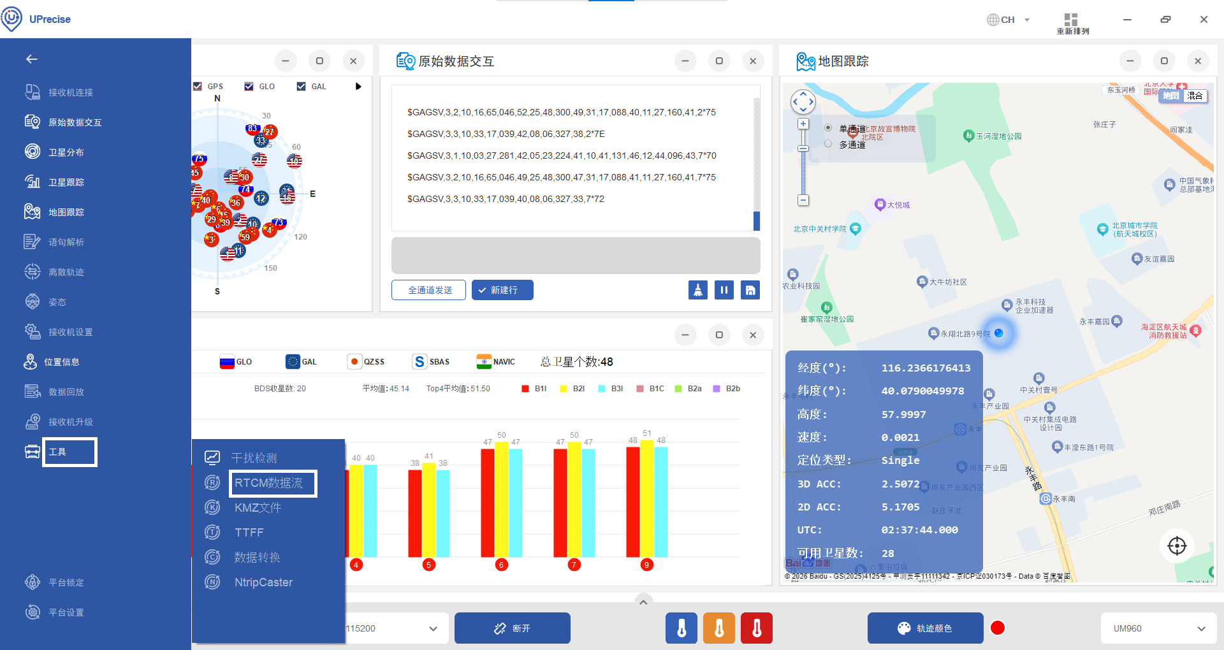
Task: Click the back arrow in sidebar
Action: click(x=32, y=59)
